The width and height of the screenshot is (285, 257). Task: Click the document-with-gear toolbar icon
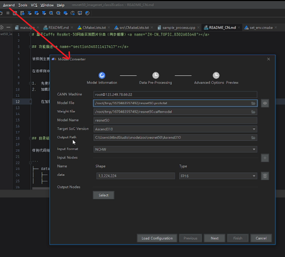coord(22,13)
